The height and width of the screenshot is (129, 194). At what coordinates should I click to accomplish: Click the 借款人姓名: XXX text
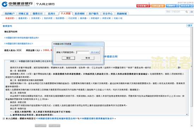coord(13,50)
